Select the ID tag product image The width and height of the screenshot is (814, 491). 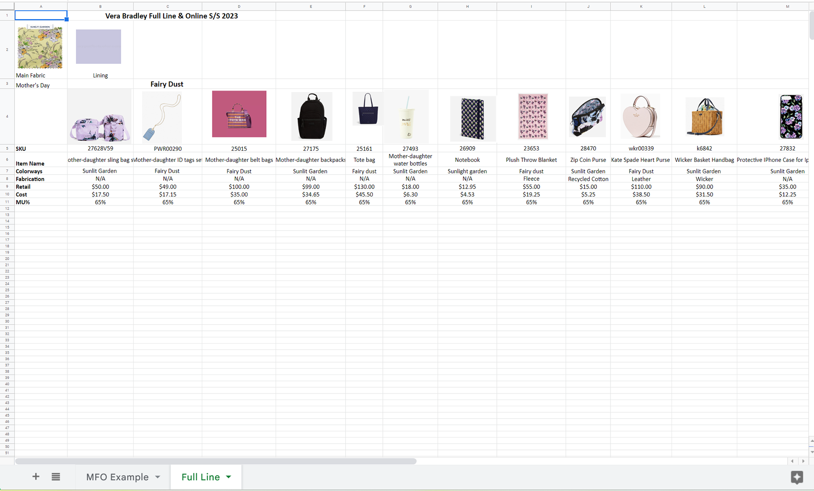(162, 117)
